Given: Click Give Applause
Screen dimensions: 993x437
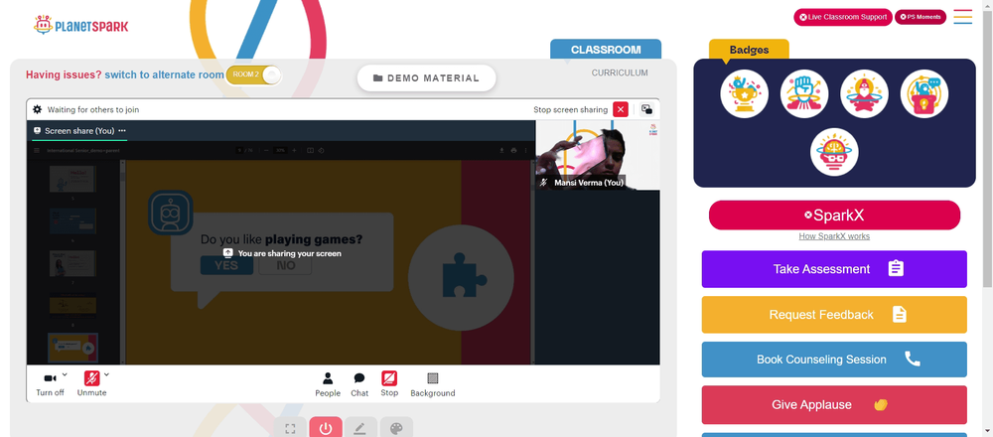Looking at the screenshot, I should pos(834,404).
